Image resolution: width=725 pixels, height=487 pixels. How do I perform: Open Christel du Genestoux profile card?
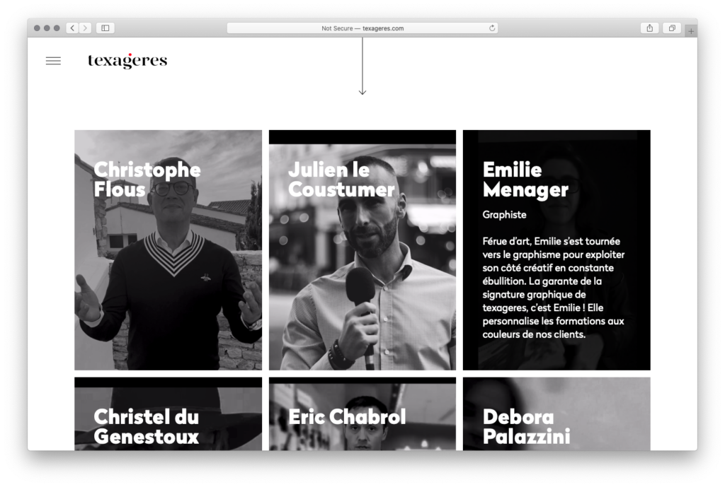169,413
